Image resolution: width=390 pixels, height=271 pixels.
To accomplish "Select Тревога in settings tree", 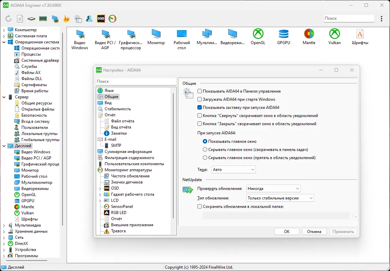I will pyautogui.click(x=118, y=231).
